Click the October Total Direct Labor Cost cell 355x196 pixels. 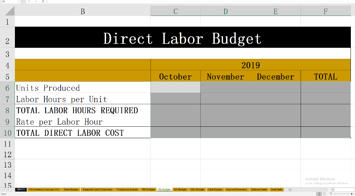click(175, 133)
